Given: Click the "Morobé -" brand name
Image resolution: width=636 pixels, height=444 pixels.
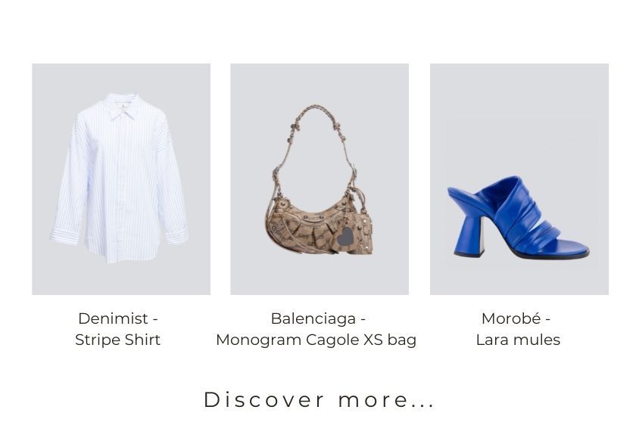Looking at the screenshot, I should click(516, 318).
